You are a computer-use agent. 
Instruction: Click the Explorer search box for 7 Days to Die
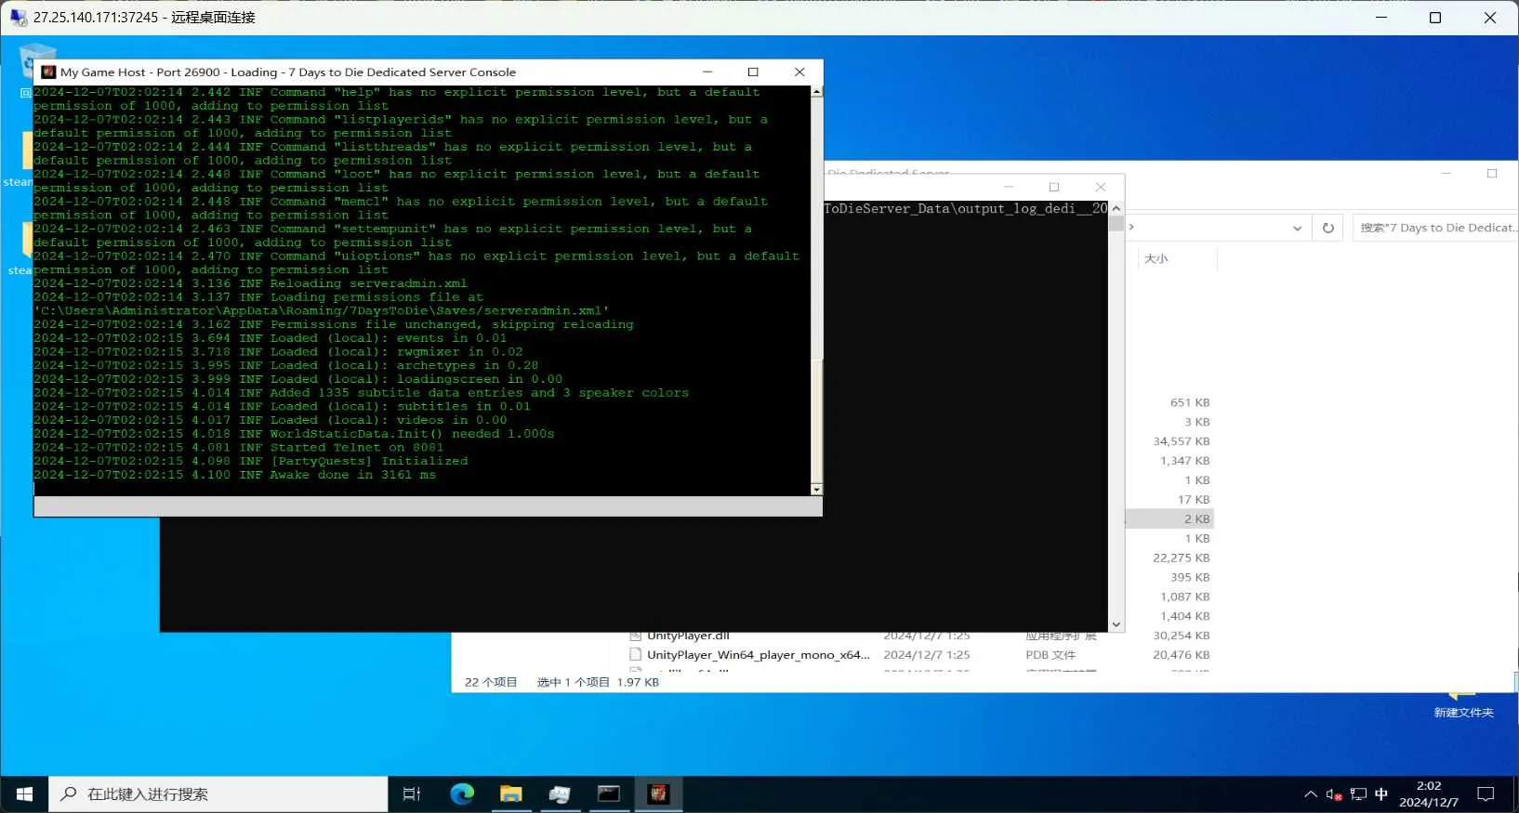tap(1434, 228)
